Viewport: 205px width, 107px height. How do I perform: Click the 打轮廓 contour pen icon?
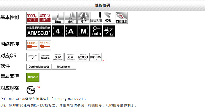(x=96, y=18)
